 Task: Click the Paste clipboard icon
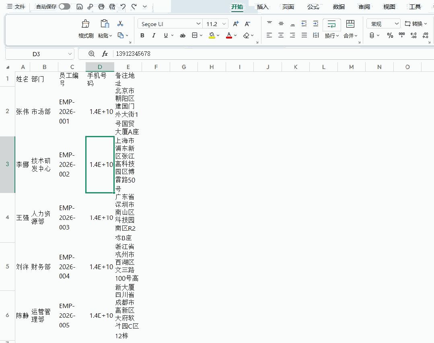105,24
